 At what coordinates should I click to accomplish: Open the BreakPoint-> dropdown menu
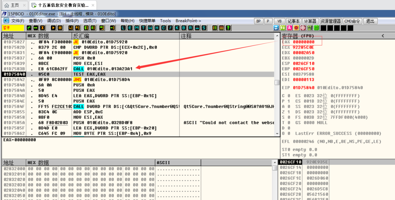click(188, 21)
